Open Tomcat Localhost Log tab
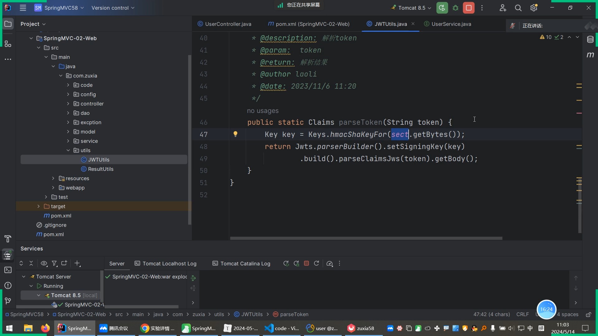The image size is (598, 336). click(165, 264)
